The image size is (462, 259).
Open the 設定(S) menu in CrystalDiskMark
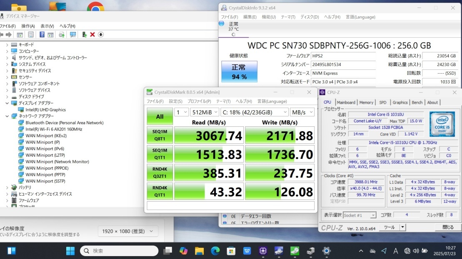point(175,101)
